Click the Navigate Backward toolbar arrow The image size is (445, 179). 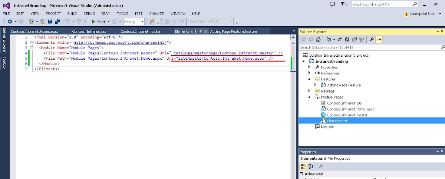pyautogui.click(x=10, y=22)
